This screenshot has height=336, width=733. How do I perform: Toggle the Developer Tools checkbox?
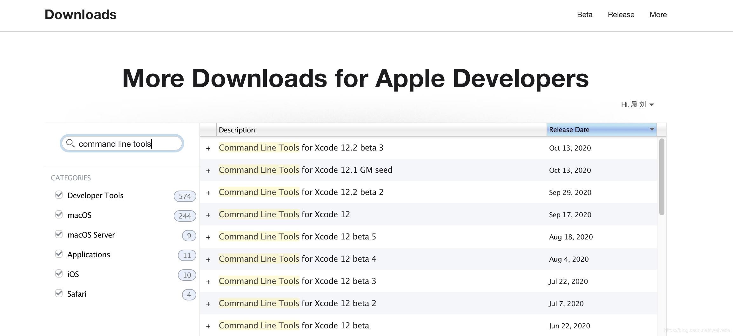pyautogui.click(x=59, y=195)
